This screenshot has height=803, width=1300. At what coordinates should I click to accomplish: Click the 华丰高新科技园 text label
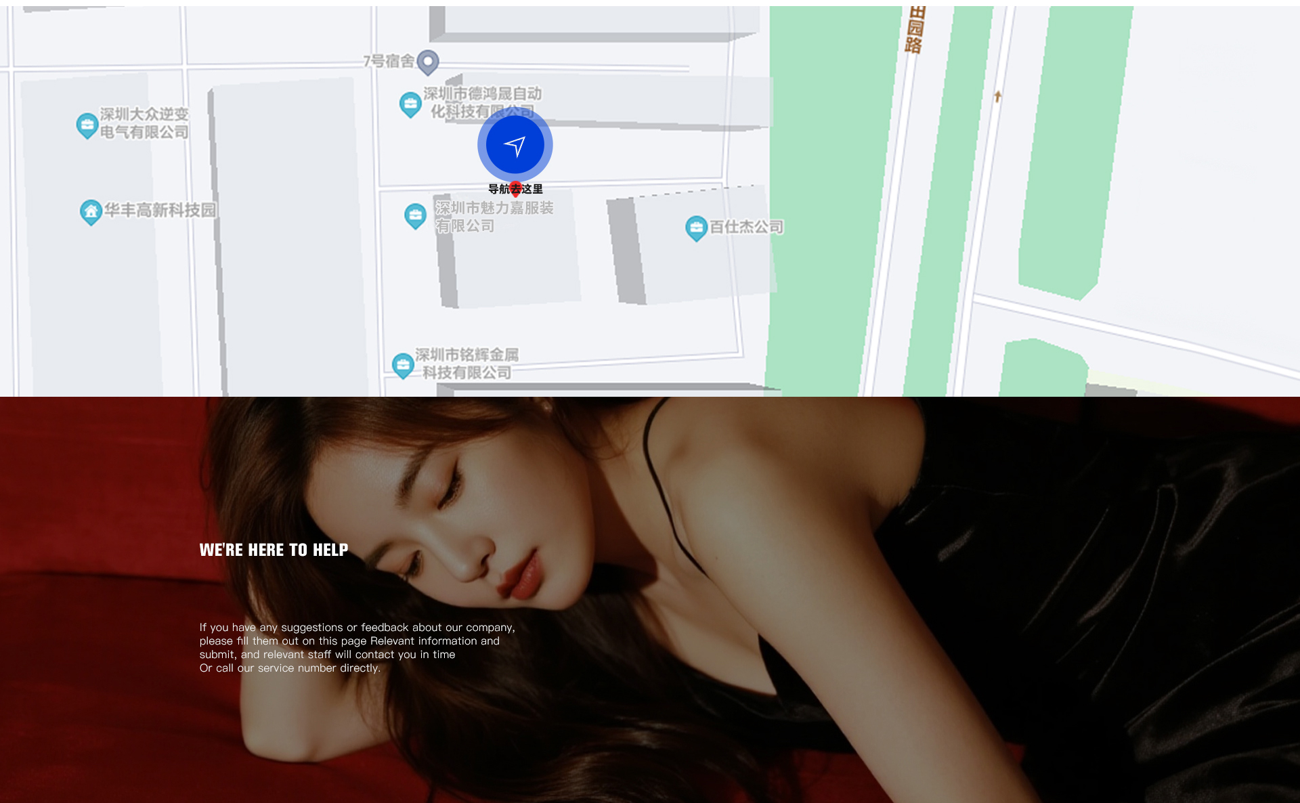point(160,211)
